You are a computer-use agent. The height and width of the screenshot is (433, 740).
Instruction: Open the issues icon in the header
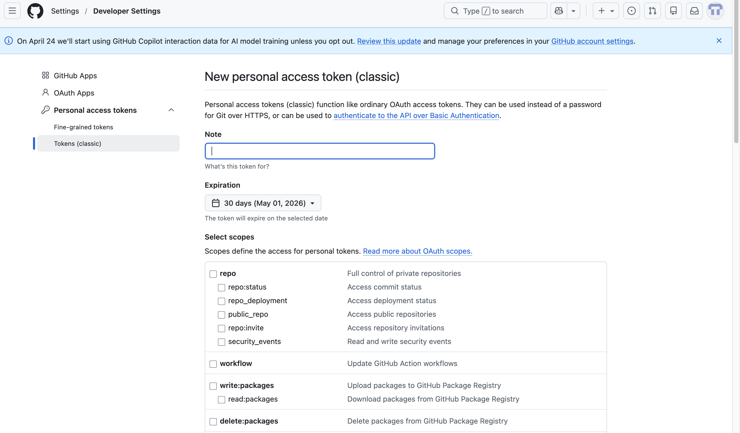[x=631, y=11]
